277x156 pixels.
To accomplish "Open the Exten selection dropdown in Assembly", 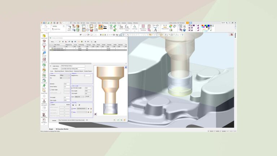I will tap(82, 112).
